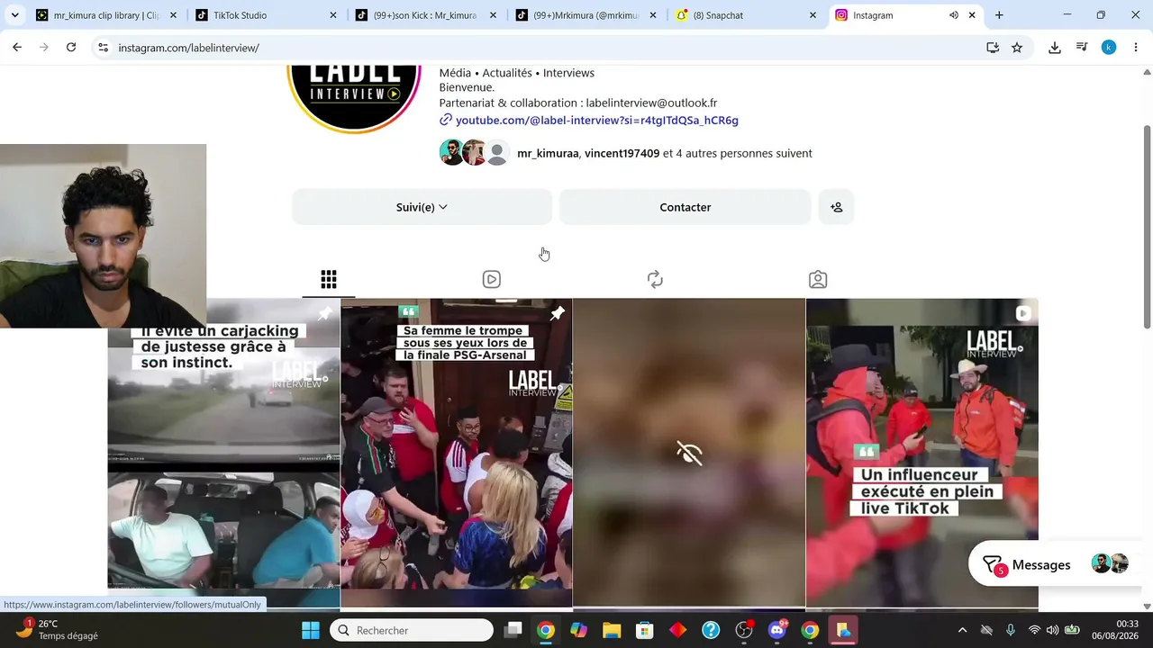Open the 'influenceur exécuté' TikTok post
Viewport: 1153px width, 648px height.
coord(922,453)
